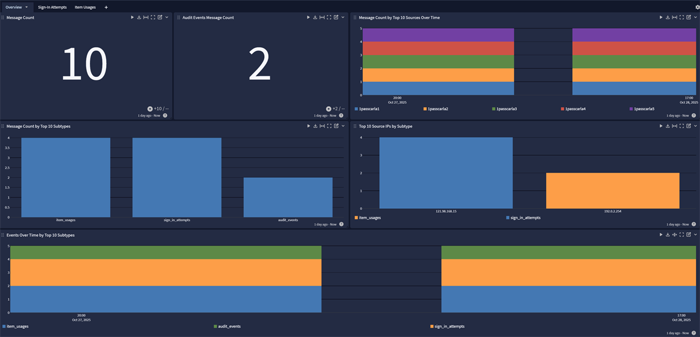Toggle sign_in_attempts series in Source IPs legend
This screenshot has height=337, width=700.
[x=525, y=217]
